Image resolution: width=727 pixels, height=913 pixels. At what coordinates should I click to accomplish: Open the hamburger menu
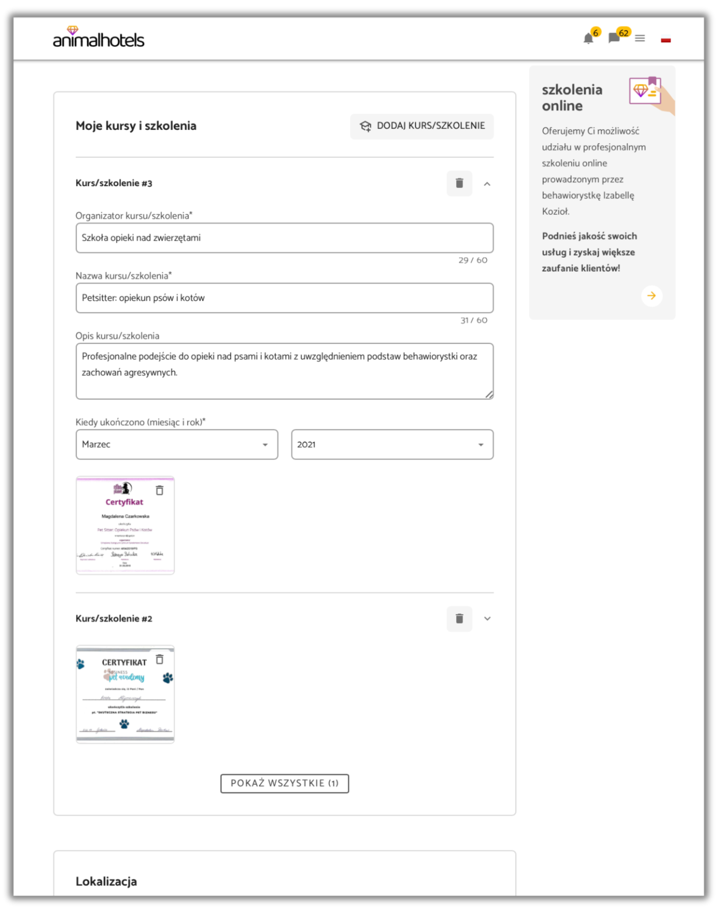pyautogui.click(x=640, y=39)
